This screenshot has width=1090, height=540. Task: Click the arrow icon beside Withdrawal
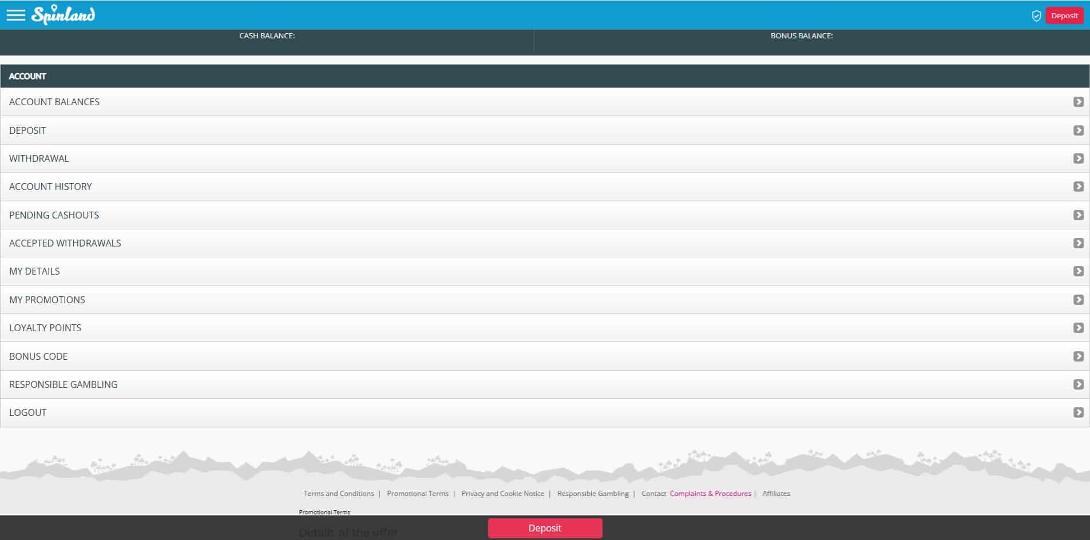tap(1078, 158)
